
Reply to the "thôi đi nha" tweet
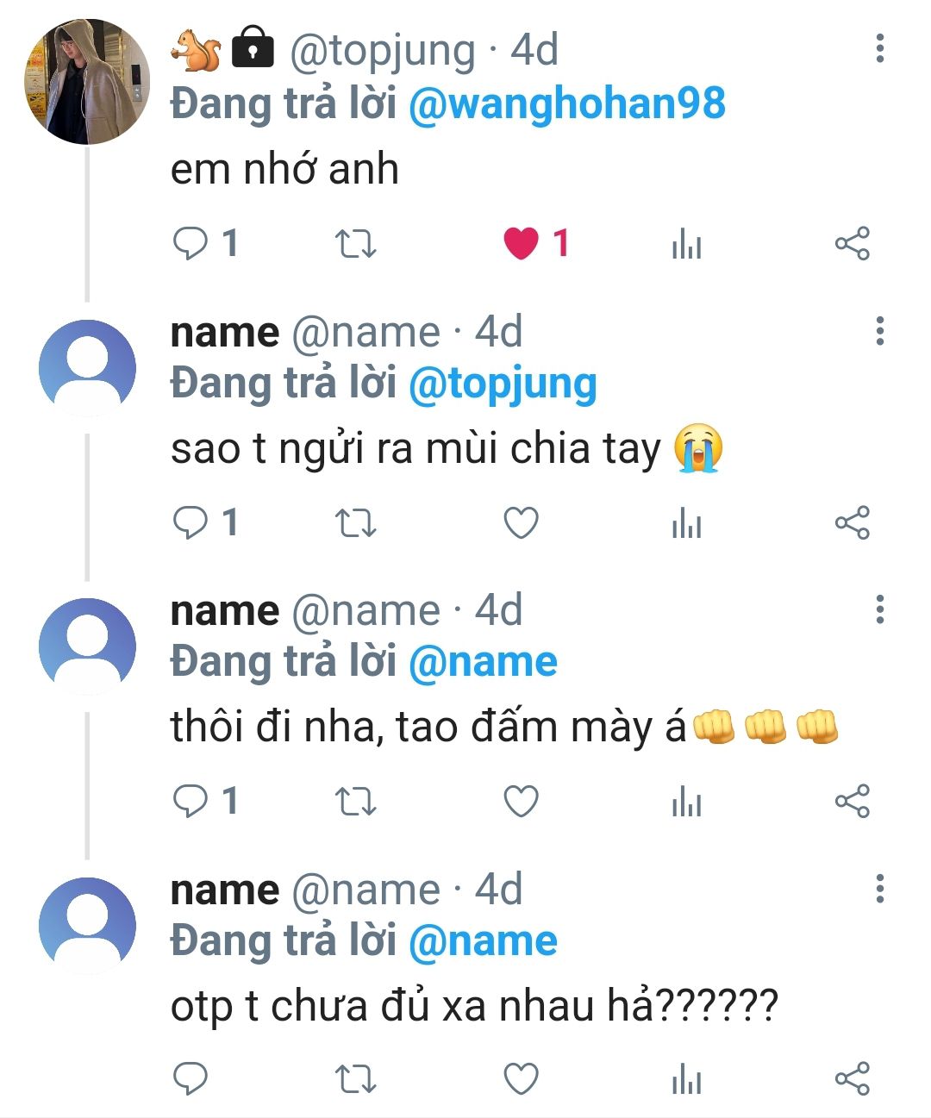coord(191,802)
